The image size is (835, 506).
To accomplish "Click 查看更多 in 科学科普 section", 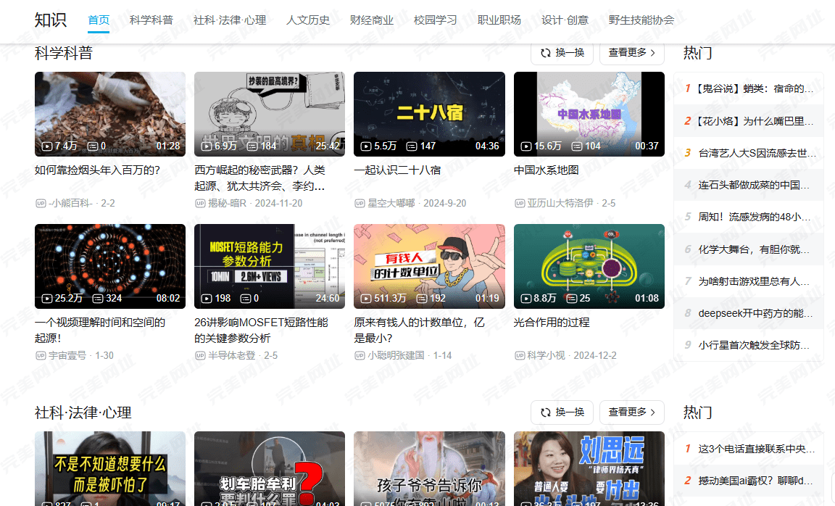I will (631, 53).
